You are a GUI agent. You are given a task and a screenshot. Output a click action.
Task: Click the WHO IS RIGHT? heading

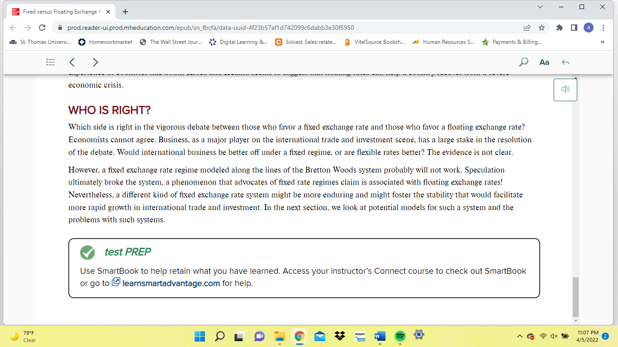pyautogui.click(x=109, y=110)
